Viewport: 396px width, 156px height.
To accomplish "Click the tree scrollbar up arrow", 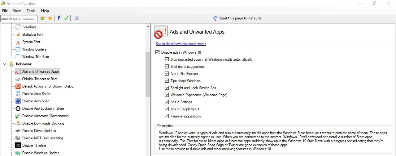I will pyautogui.click(x=148, y=27).
